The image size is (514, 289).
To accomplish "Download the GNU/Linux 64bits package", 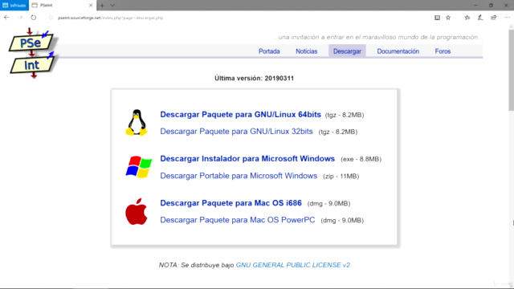I will pyautogui.click(x=240, y=115).
